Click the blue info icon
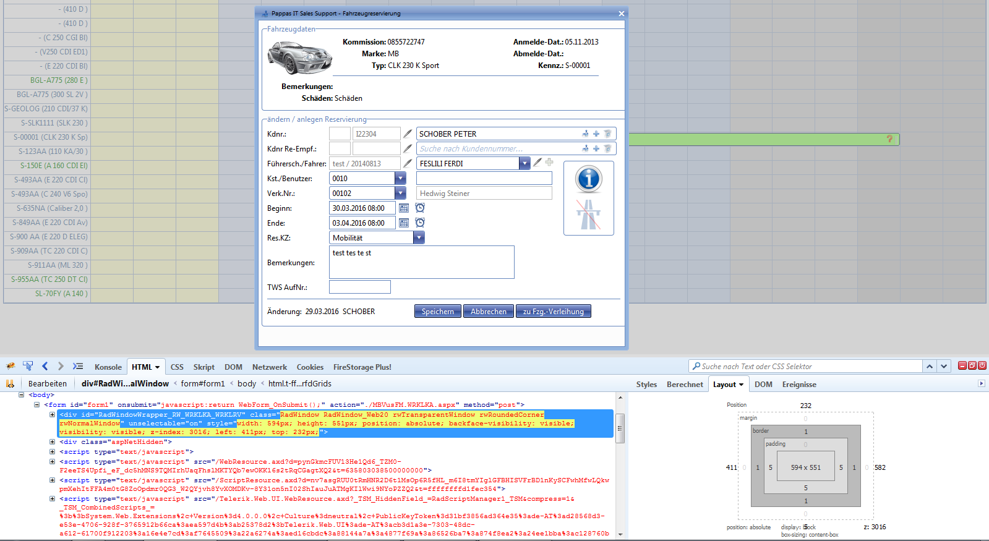 [x=589, y=179]
